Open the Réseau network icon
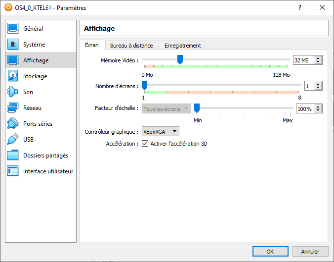The image size is (334, 262). [13, 108]
